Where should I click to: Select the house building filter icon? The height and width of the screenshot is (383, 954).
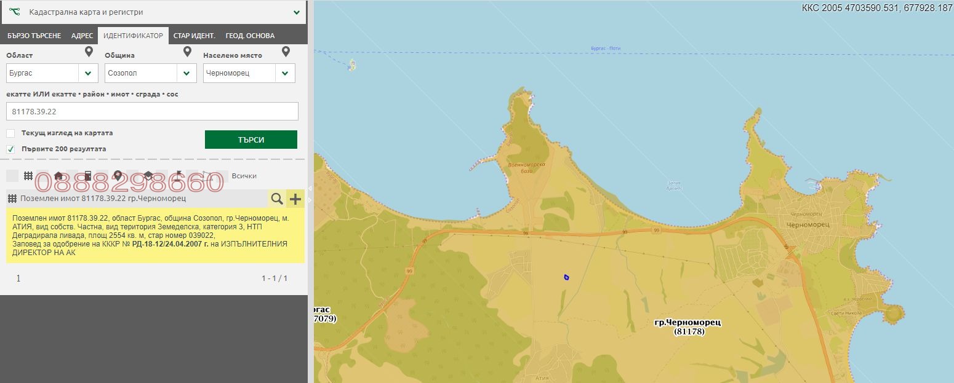(58, 176)
